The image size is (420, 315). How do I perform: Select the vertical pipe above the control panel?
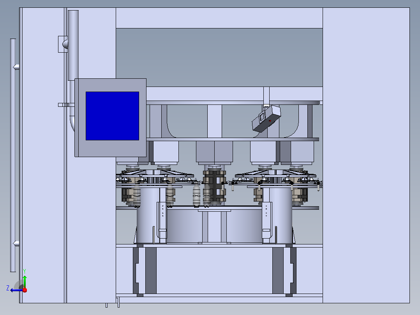click(73, 45)
